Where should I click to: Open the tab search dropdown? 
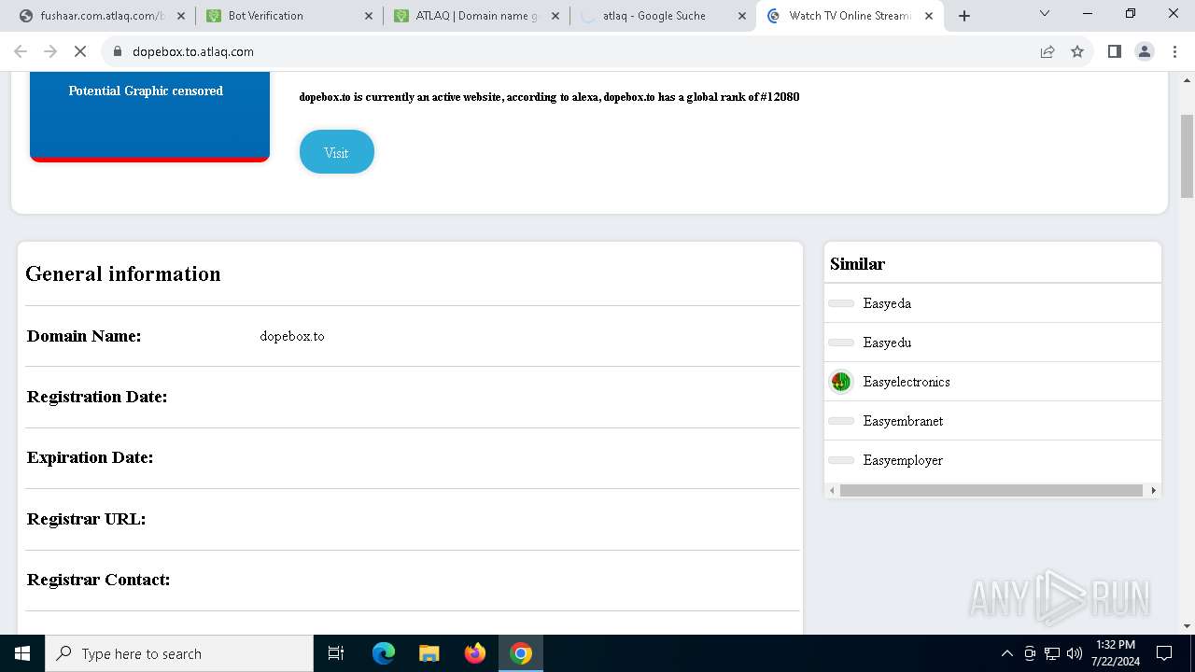pyautogui.click(x=1045, y=13)
